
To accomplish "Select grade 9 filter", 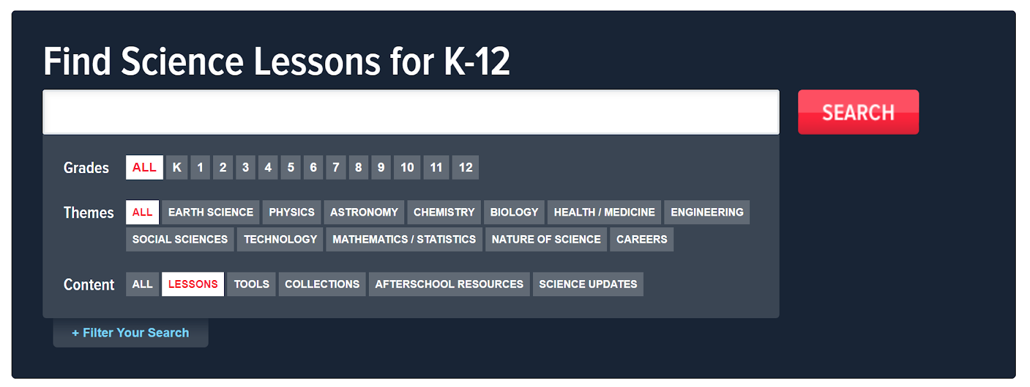I will pyautogui.click(x=381, y=167).
